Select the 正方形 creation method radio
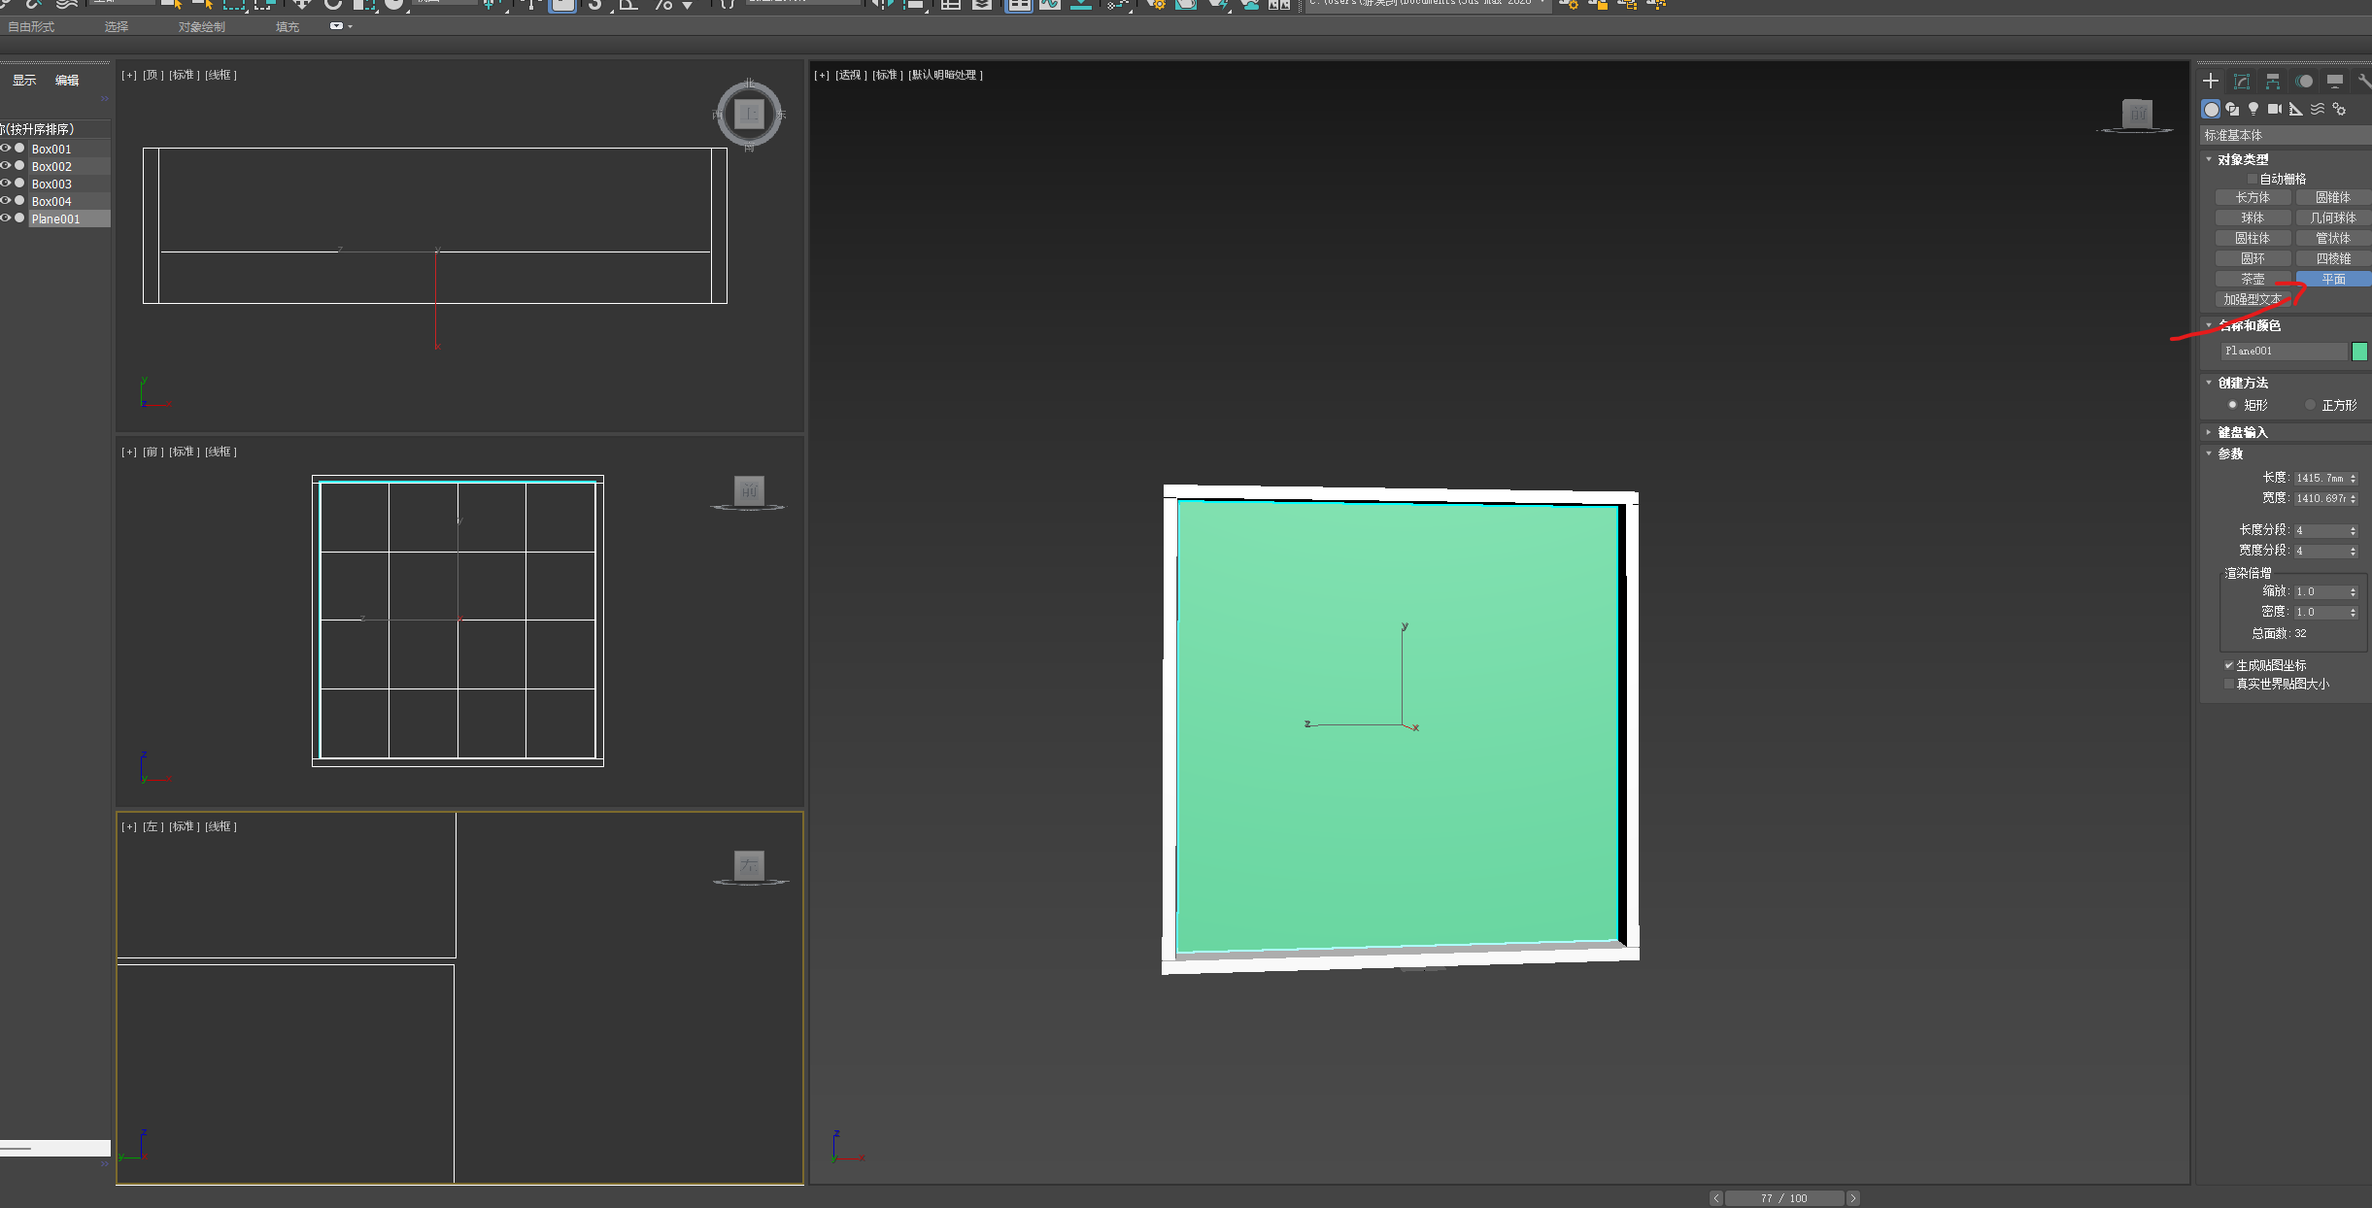2372x1208 pixels. tap(2310, 405)
